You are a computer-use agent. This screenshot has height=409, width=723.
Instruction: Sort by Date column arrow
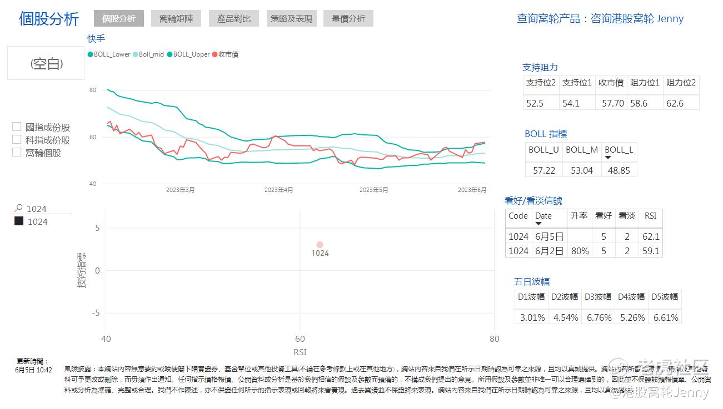(x=538, y=224)
